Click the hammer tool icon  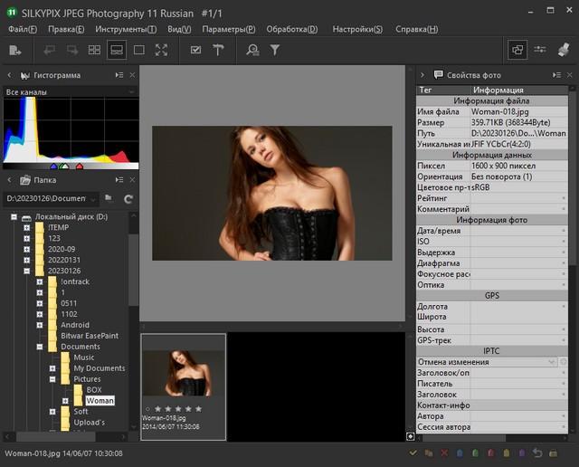click(x=218, y=51)
